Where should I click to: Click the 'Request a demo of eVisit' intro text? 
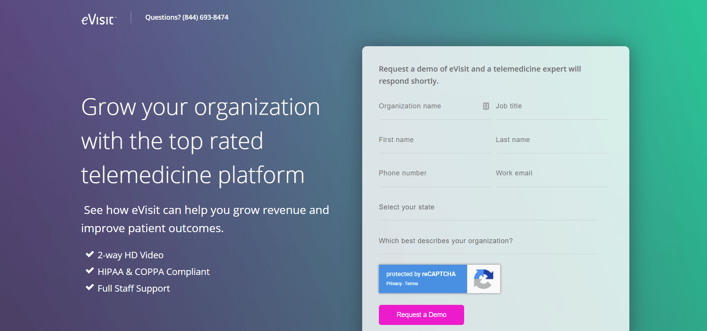[x=480, y=75]
